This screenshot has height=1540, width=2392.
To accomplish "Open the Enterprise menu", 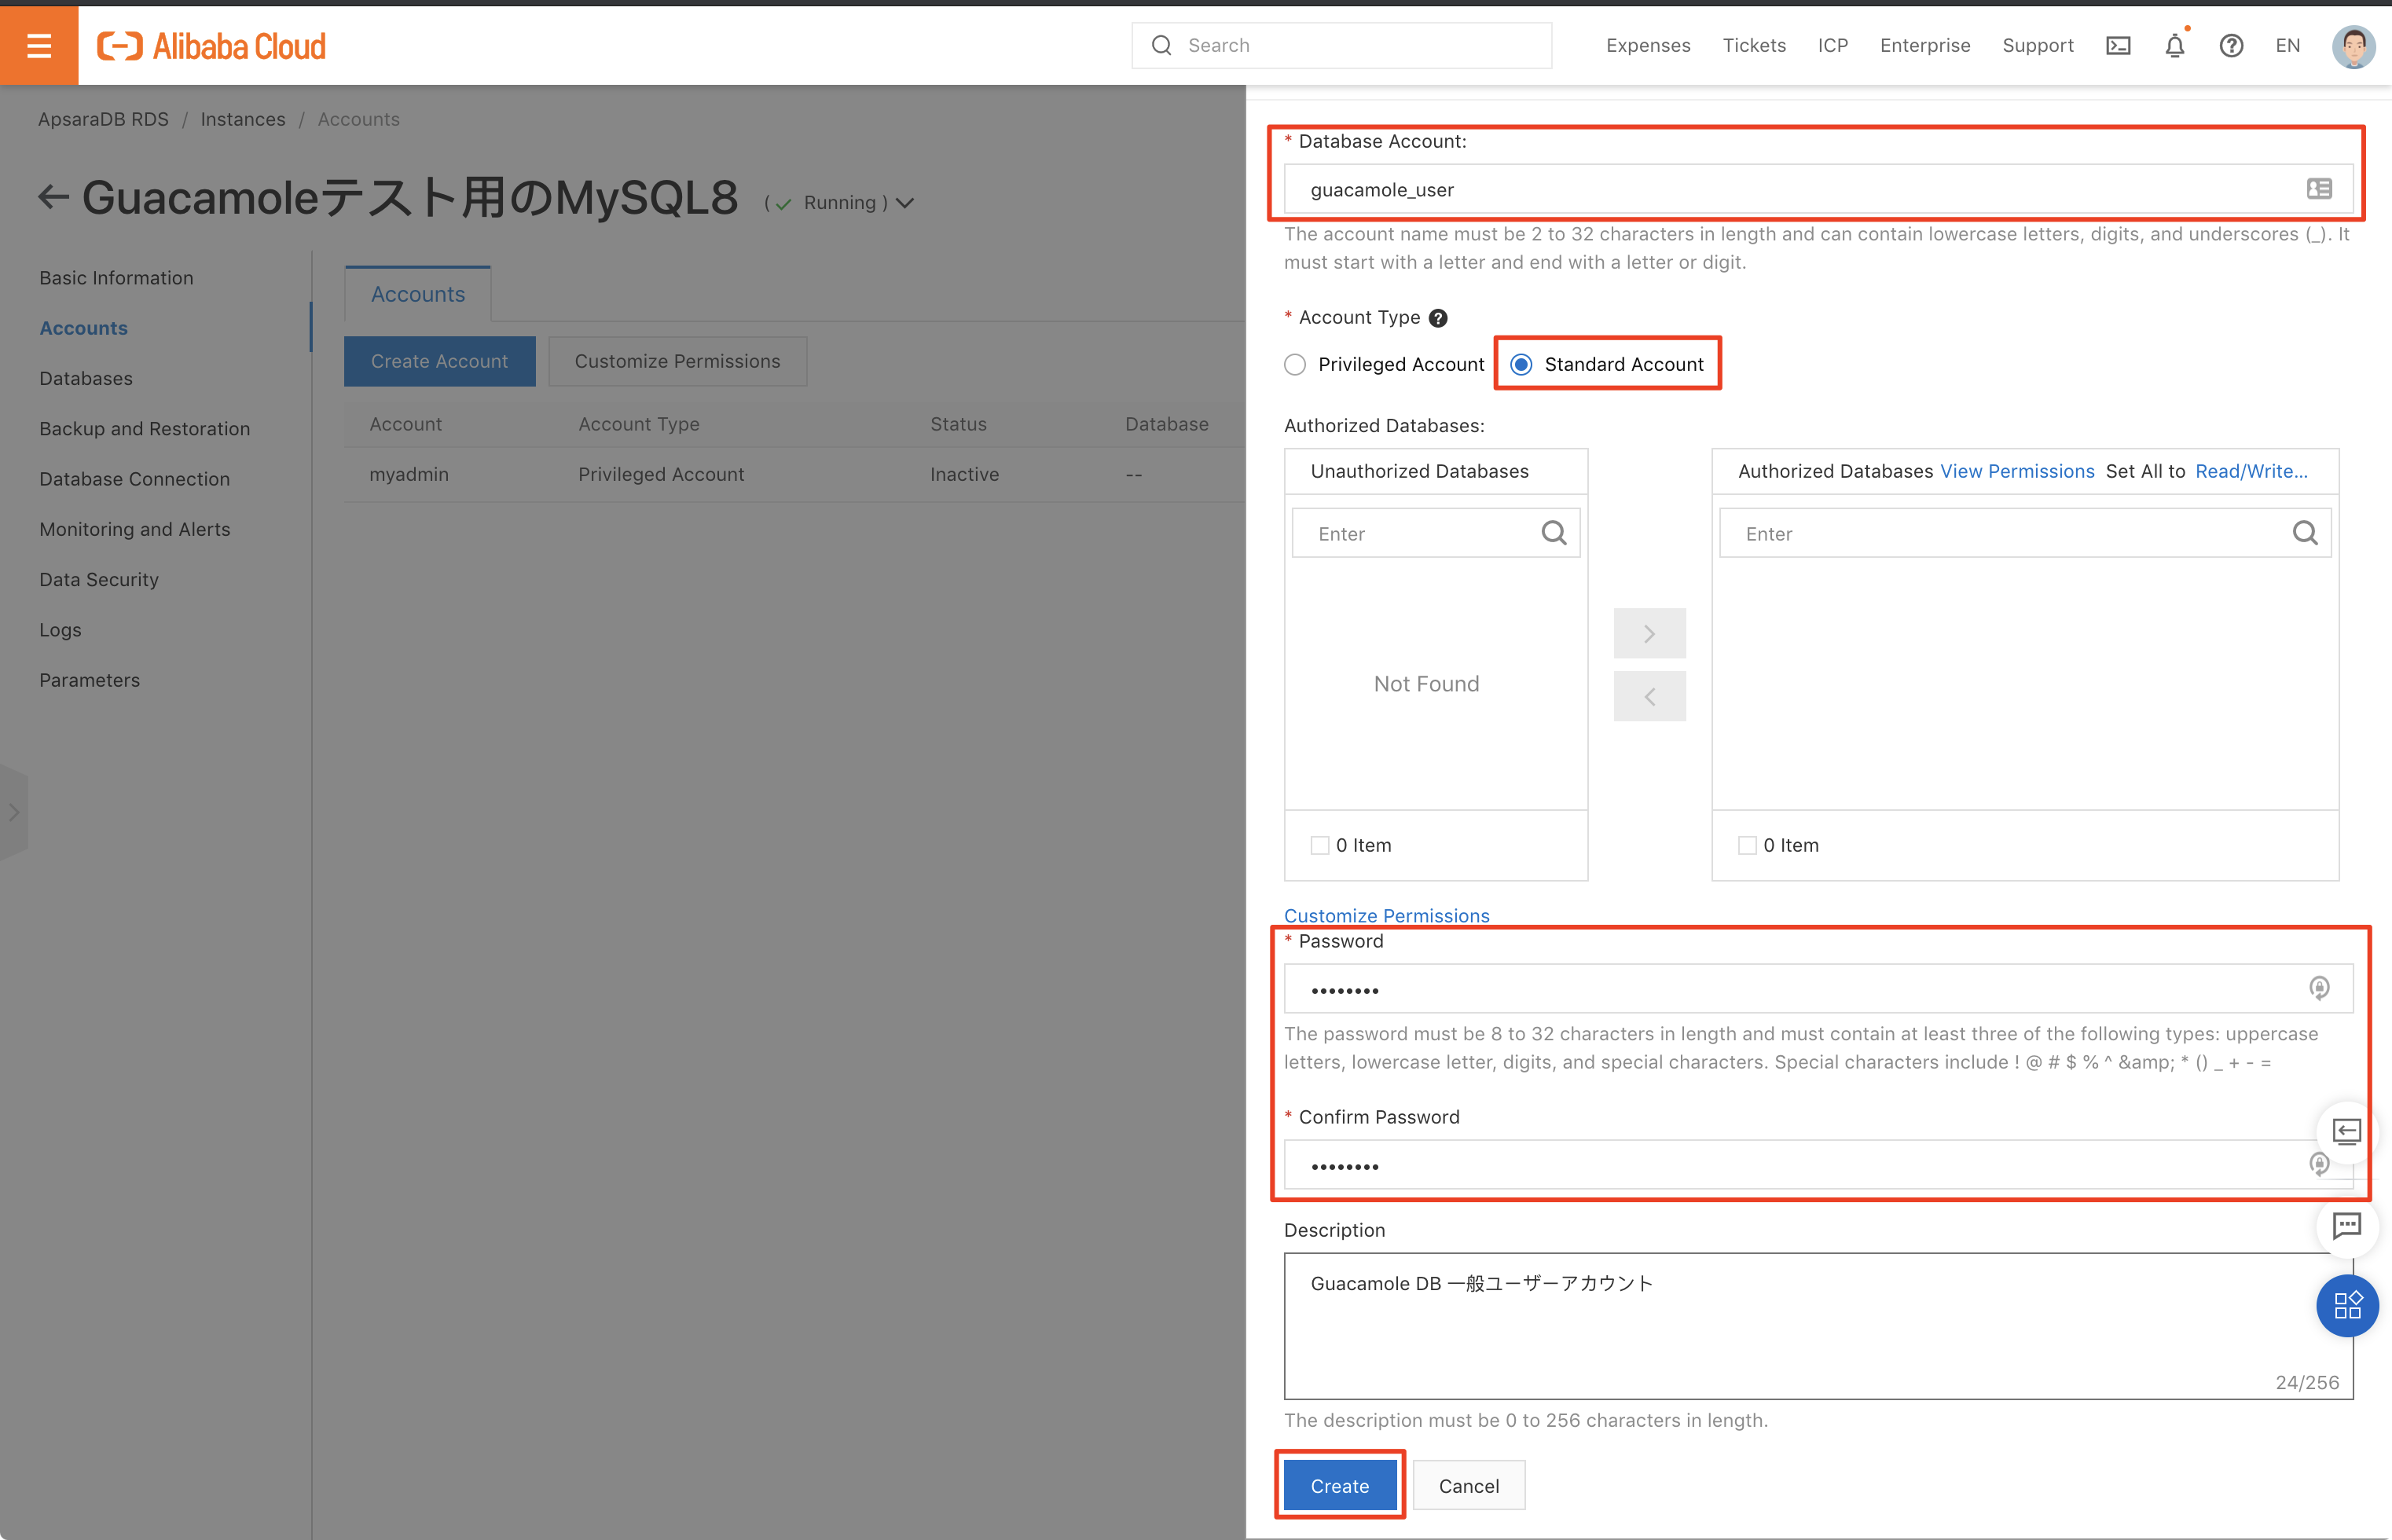I will (x=1925, y=46).
